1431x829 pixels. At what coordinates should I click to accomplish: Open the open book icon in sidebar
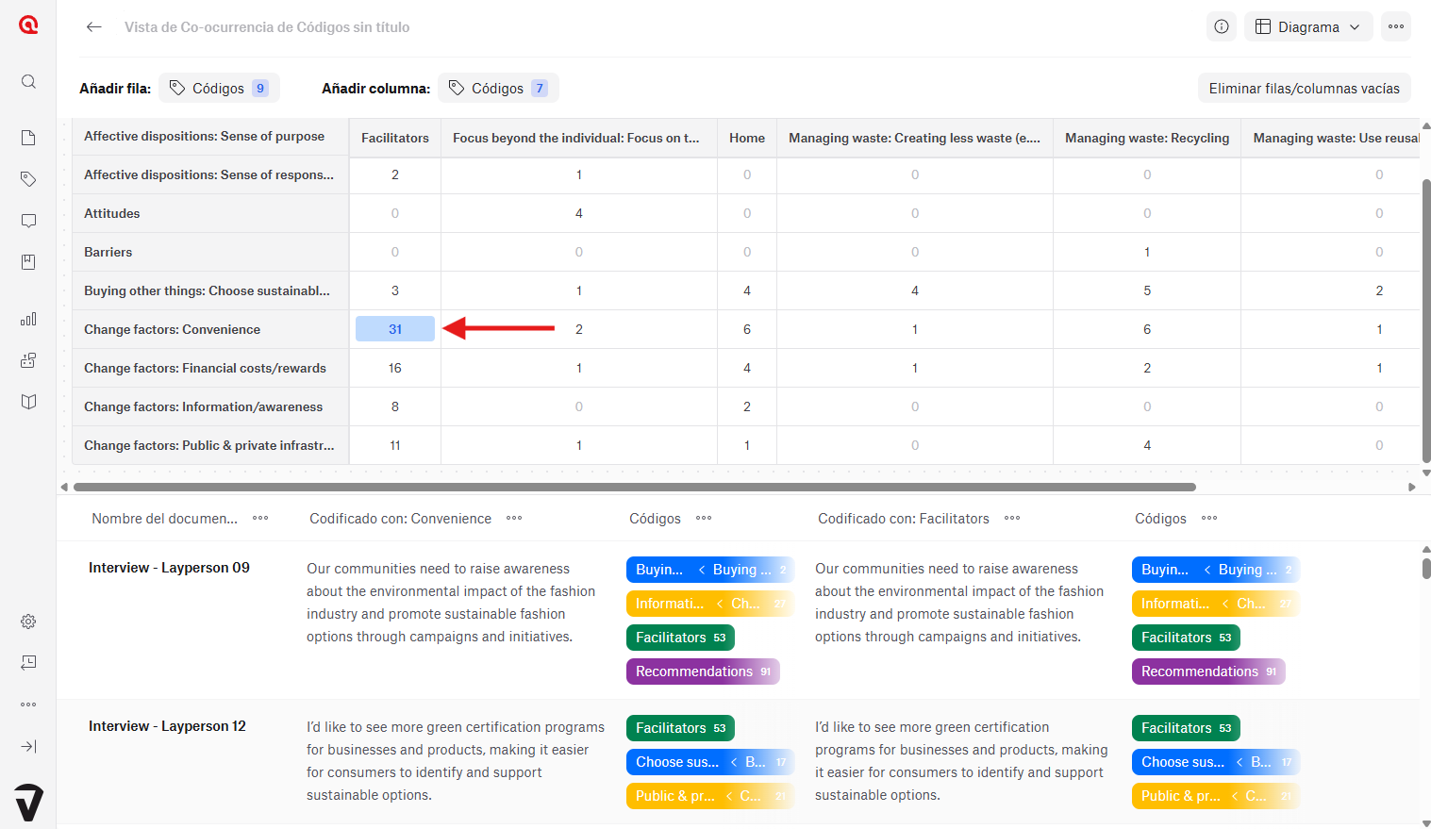[x=28, y=402]
